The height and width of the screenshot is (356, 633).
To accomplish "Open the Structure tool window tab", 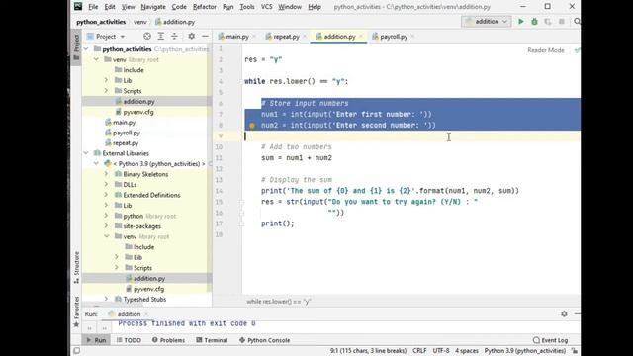I will 76,267.
